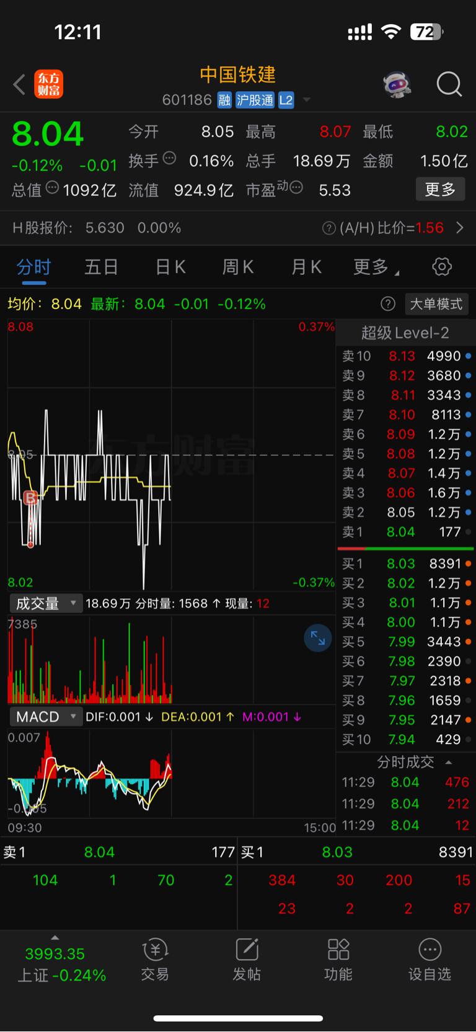476x1032 pixels.
Task: Select 卖1 row at 8.04 in order book
Action: pyautogui.click(x=406, y=532)
